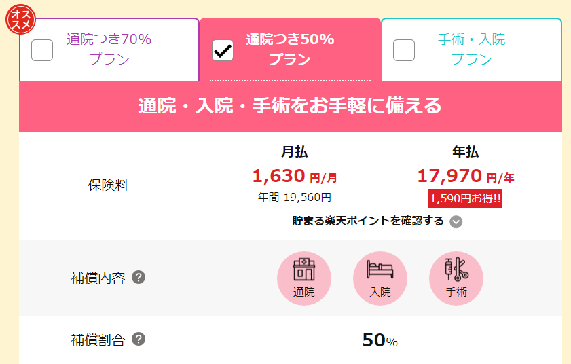
Task: Click the 保険料 row label
Action: click(108, 185)
